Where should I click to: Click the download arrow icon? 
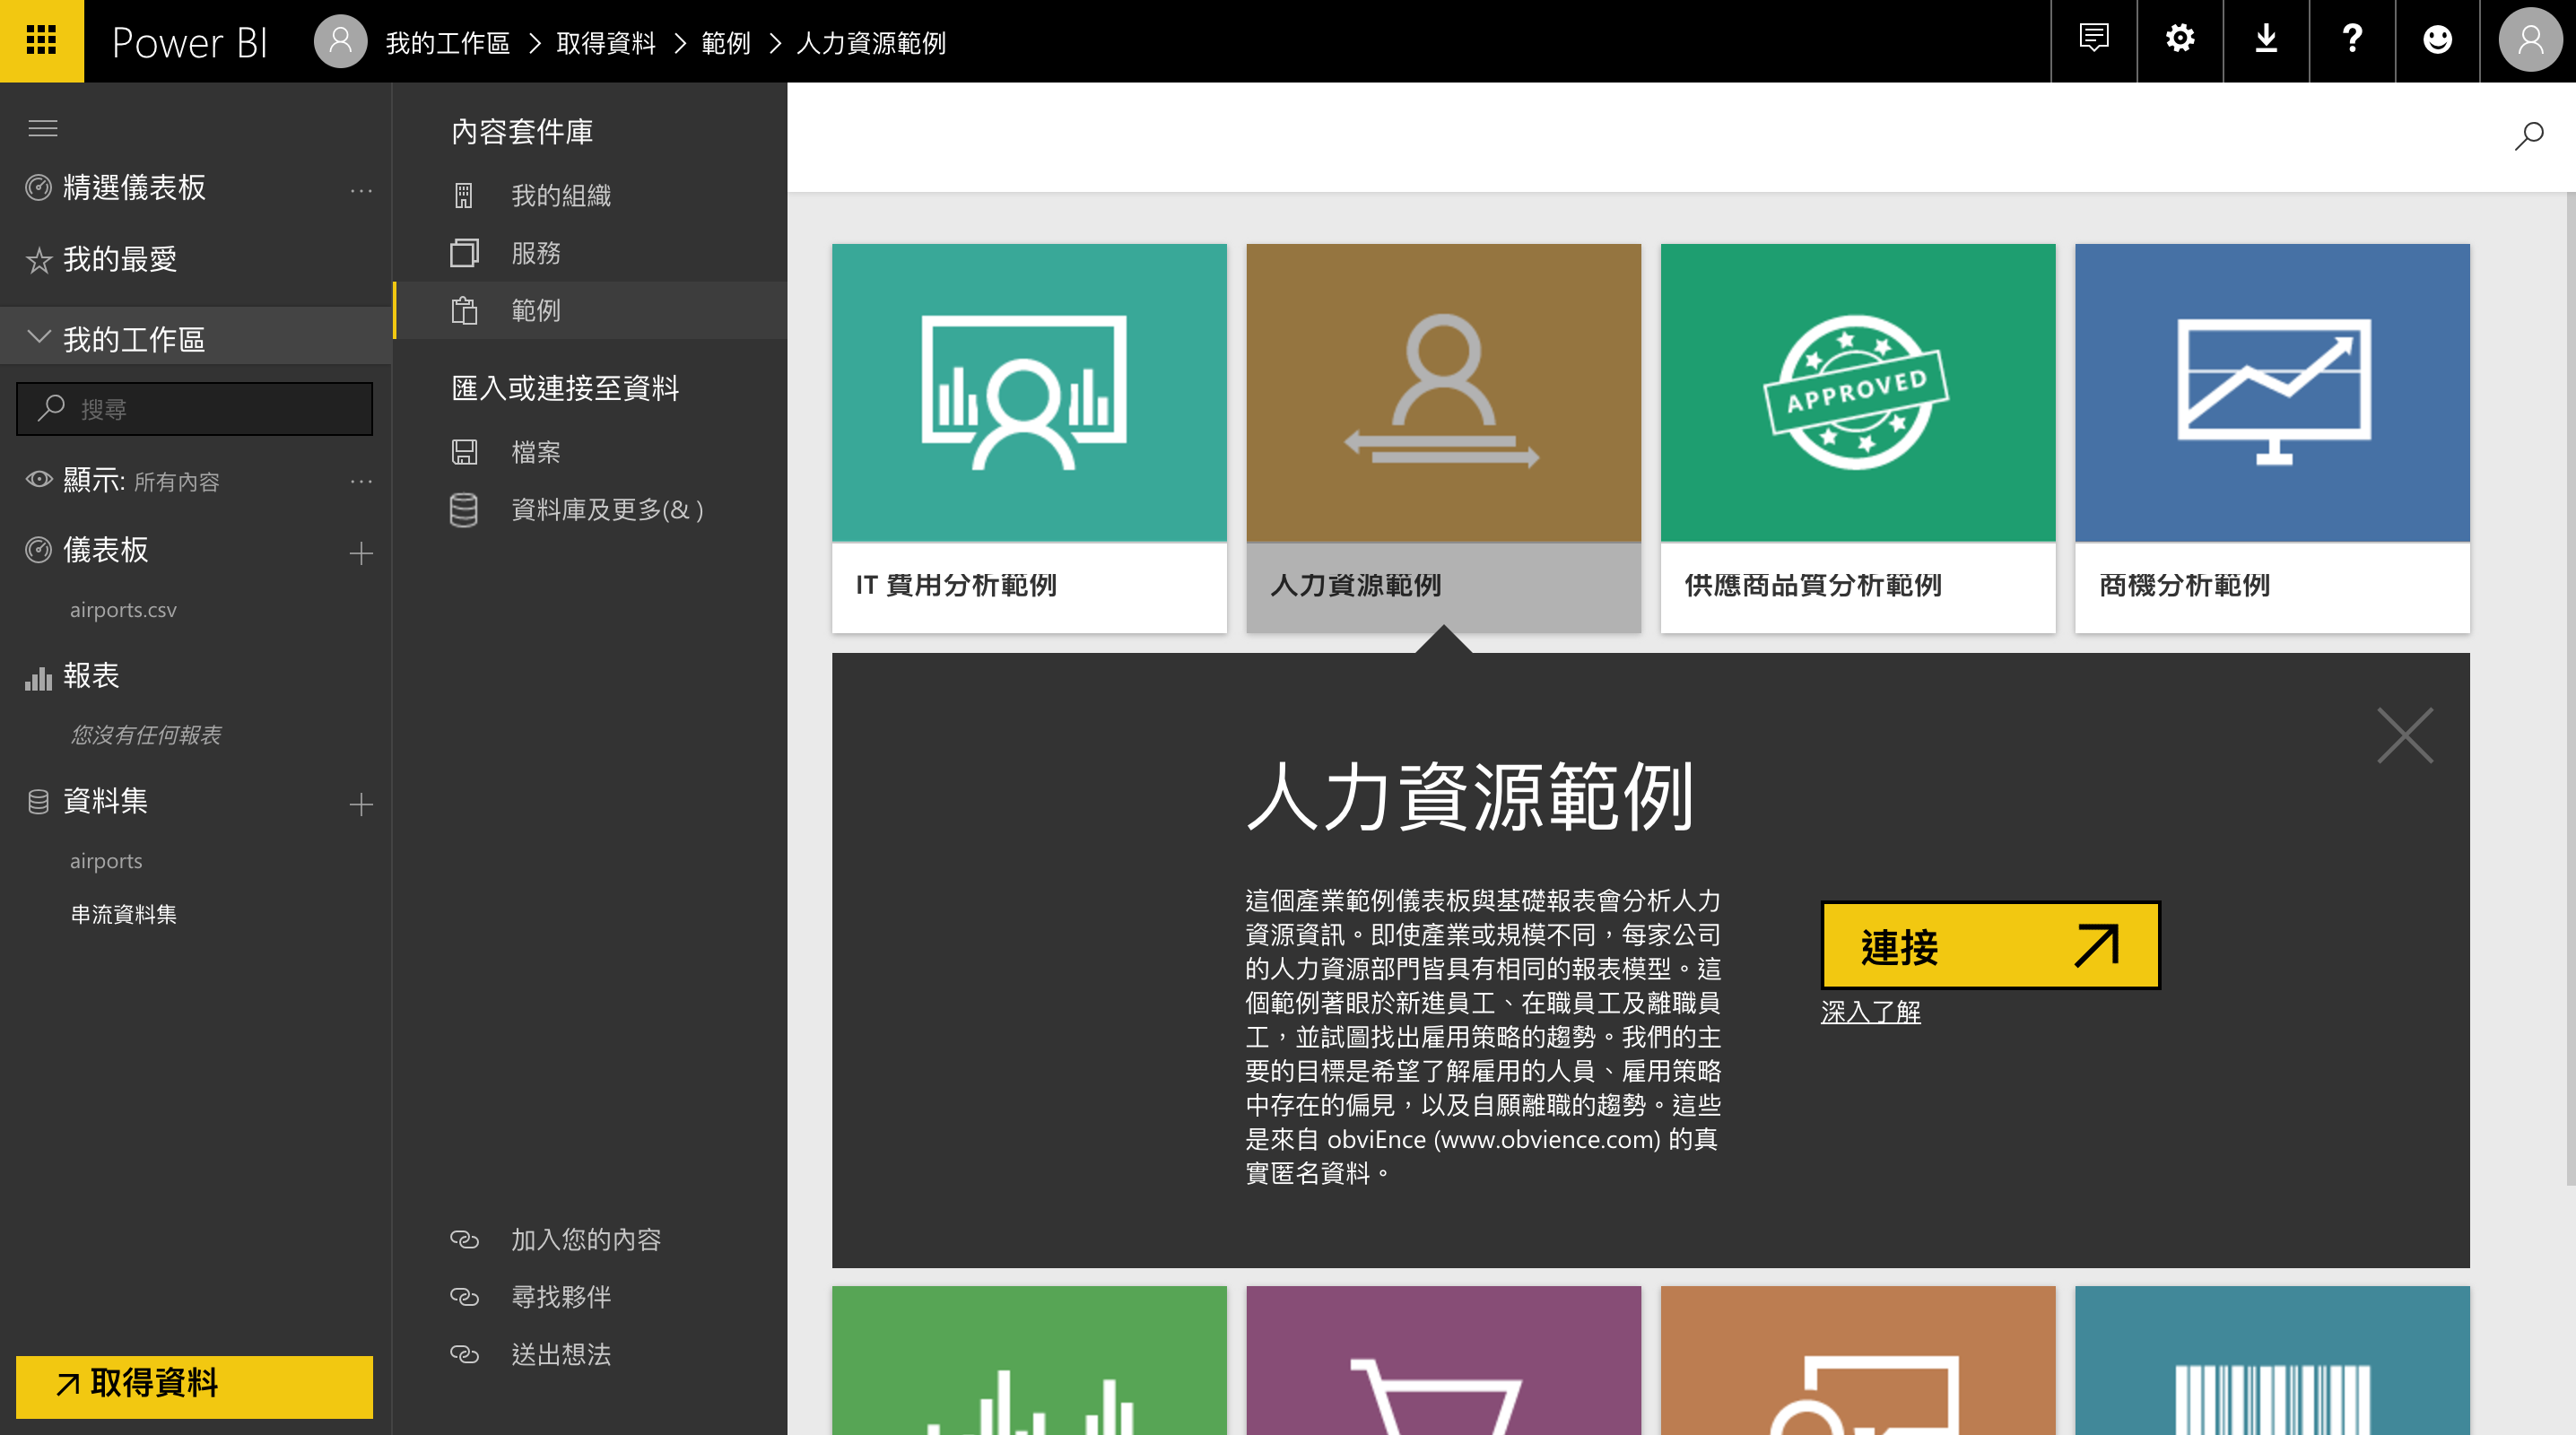coord(2265,40)
